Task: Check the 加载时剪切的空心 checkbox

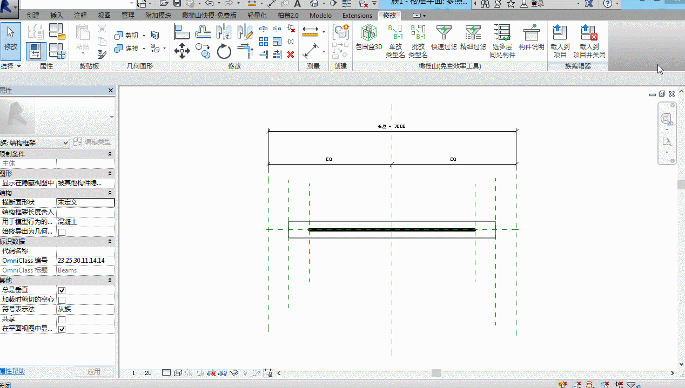Action: [x=62, y=300]
